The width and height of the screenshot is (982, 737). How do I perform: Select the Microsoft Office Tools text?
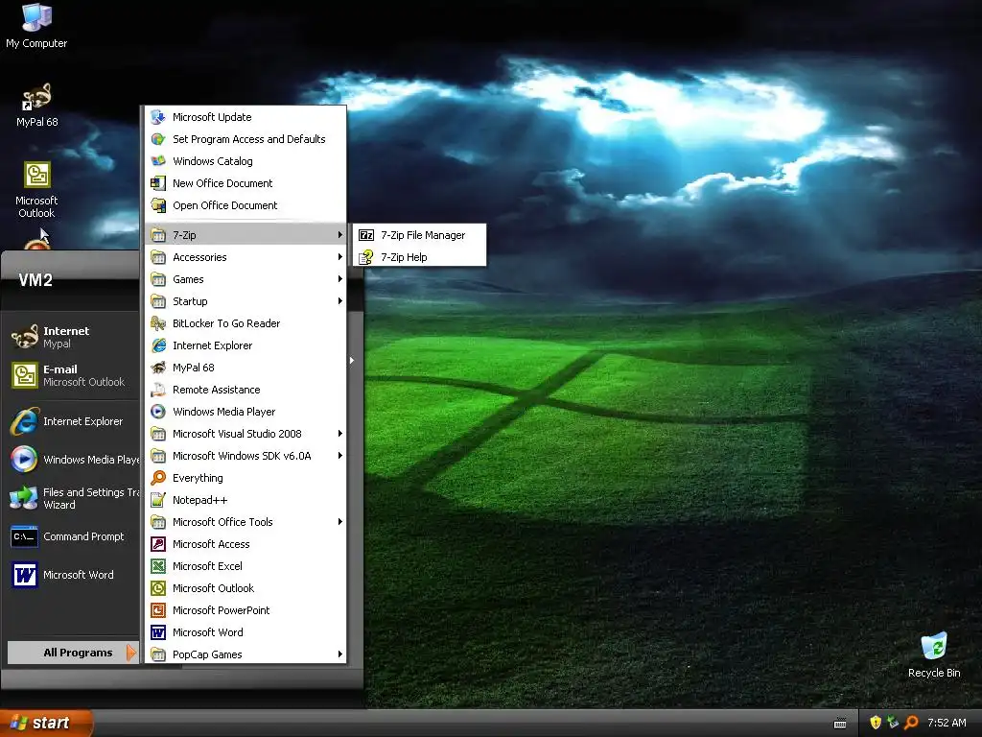click(222, 522)
